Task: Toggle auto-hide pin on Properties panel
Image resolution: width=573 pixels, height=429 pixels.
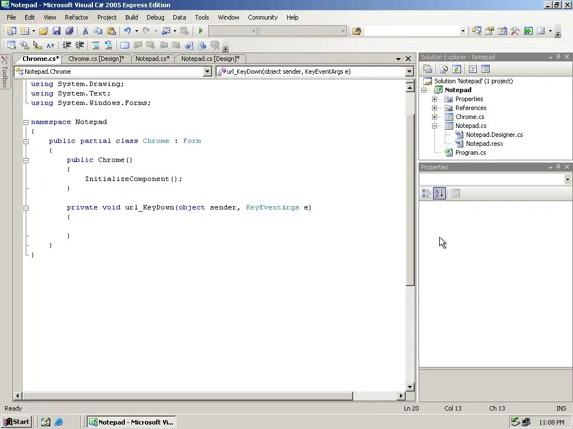Action: (x=558, y=167)
